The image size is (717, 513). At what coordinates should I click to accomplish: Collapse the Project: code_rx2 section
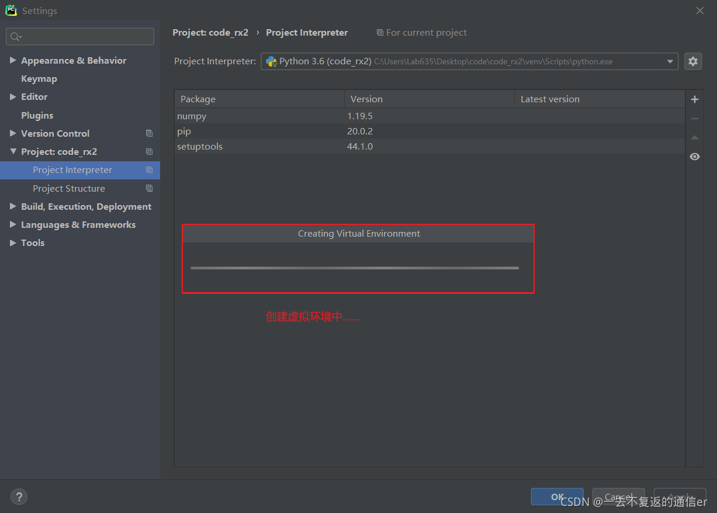13,151
